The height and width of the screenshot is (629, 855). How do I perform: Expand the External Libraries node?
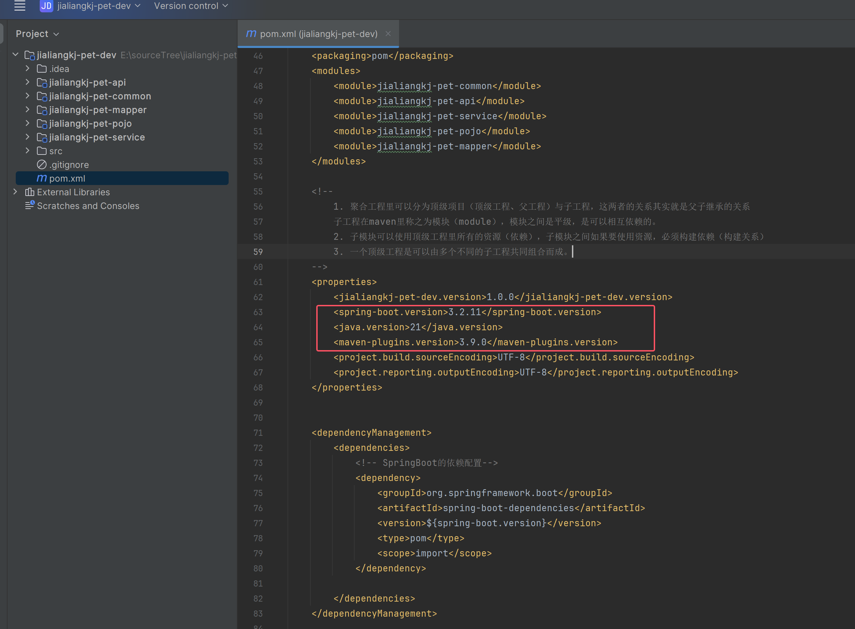coord(16,192)
